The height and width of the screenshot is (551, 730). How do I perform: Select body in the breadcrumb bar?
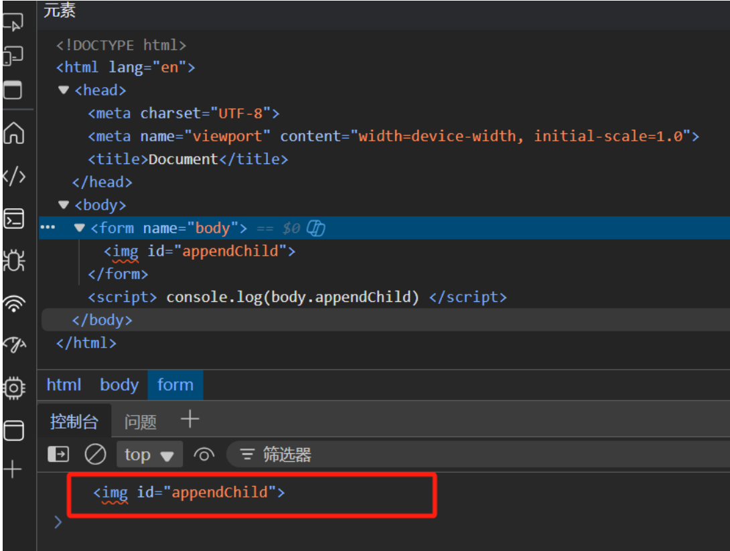(119, 385)
